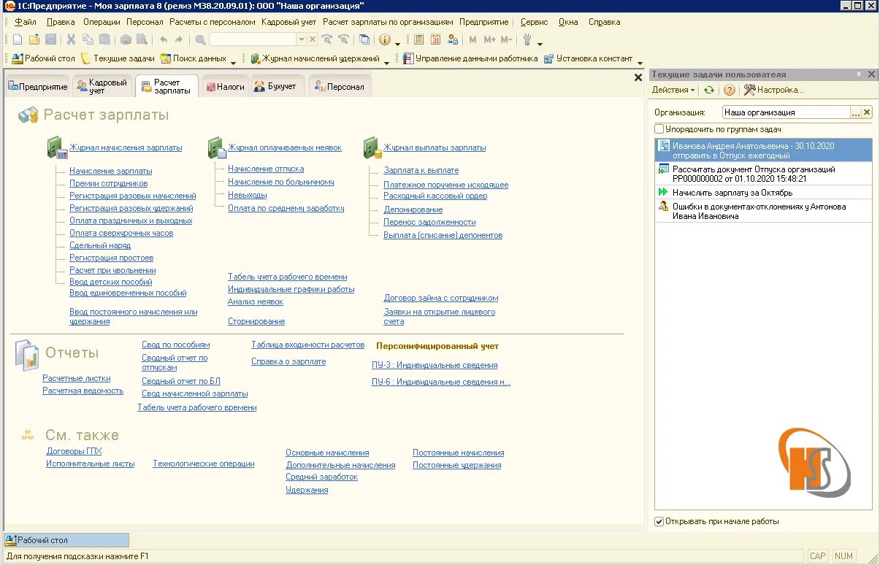Open Договоры ГПХ link
880x565 pixels.
pyautogui.click(x=74, y=451)
